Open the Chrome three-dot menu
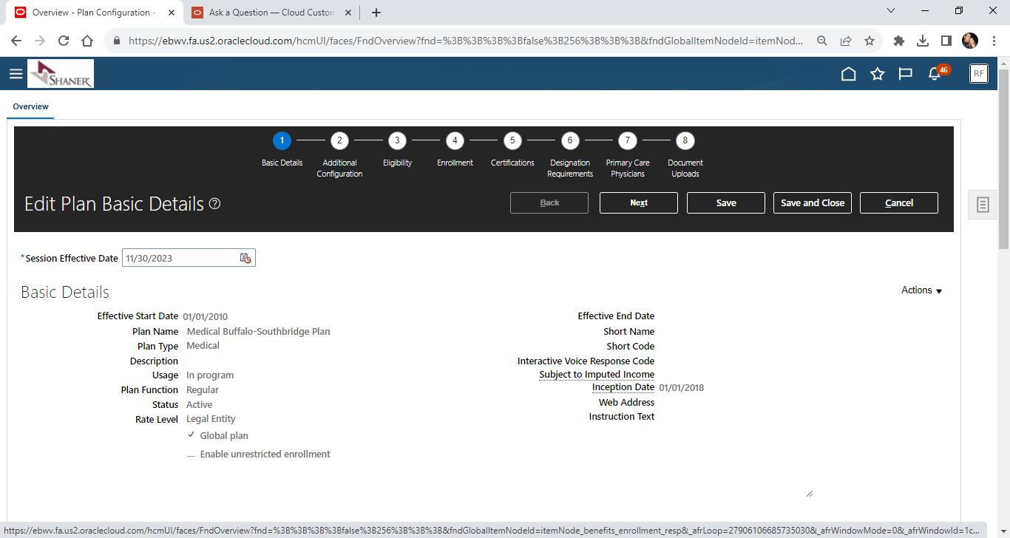The height and width of the screenshot is (538, 1010). pyautogui.click(x=994, y=41)
